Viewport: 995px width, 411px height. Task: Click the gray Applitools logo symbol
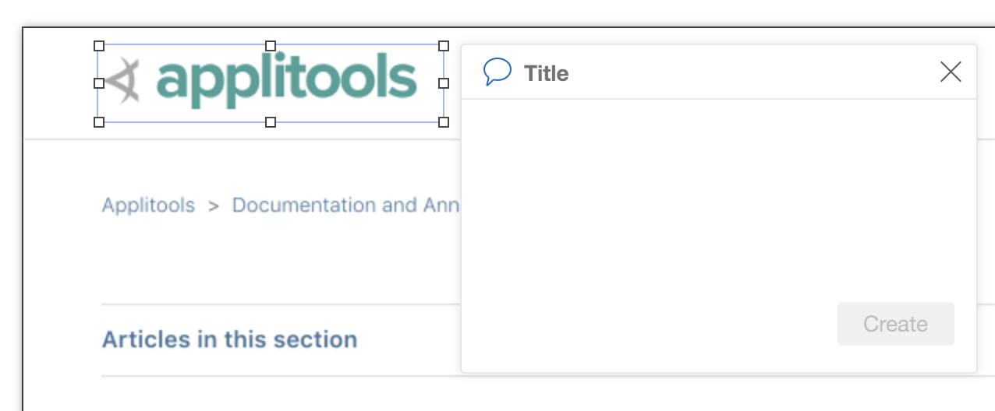point(123,80)
